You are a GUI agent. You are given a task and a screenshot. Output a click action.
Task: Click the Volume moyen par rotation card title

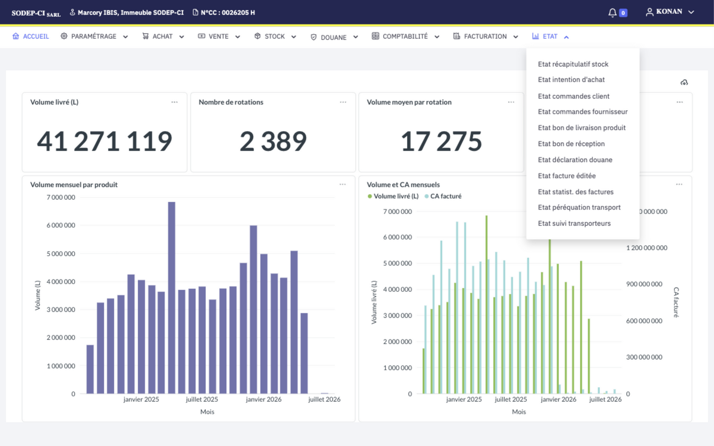pyautogui.click(x=409, y=102)
